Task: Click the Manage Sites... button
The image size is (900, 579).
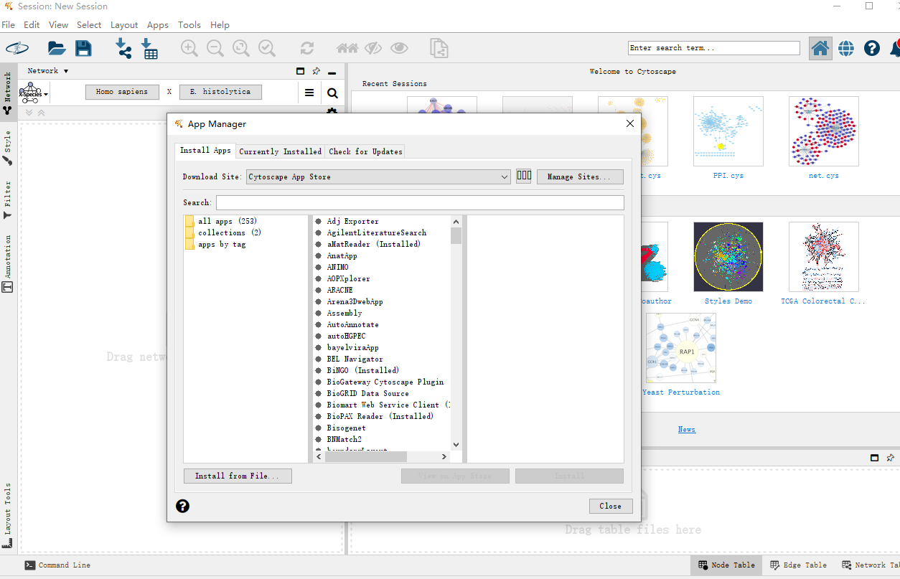Action: point(580,176)
